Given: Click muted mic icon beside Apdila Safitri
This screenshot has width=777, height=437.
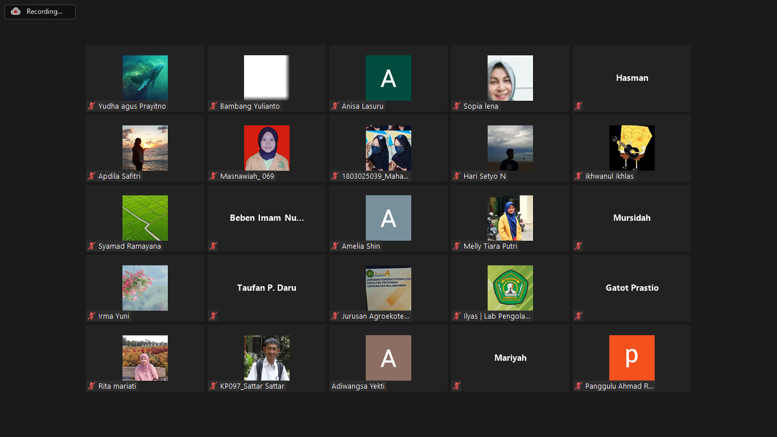Looking at the screenshot, I should (91, 176).
